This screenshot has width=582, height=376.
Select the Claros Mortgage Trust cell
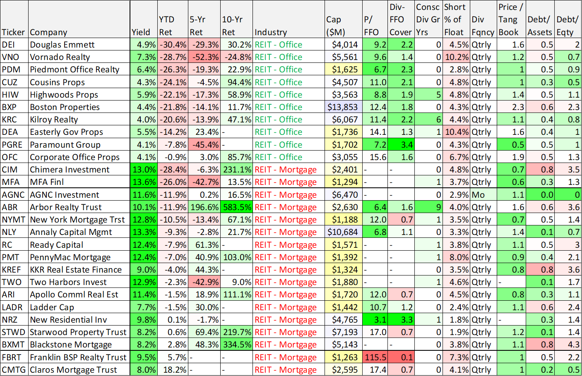(x=79, y=370)
